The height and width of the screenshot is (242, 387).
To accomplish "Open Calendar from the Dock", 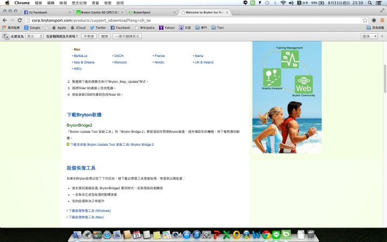I will click(x=137, y=234).
